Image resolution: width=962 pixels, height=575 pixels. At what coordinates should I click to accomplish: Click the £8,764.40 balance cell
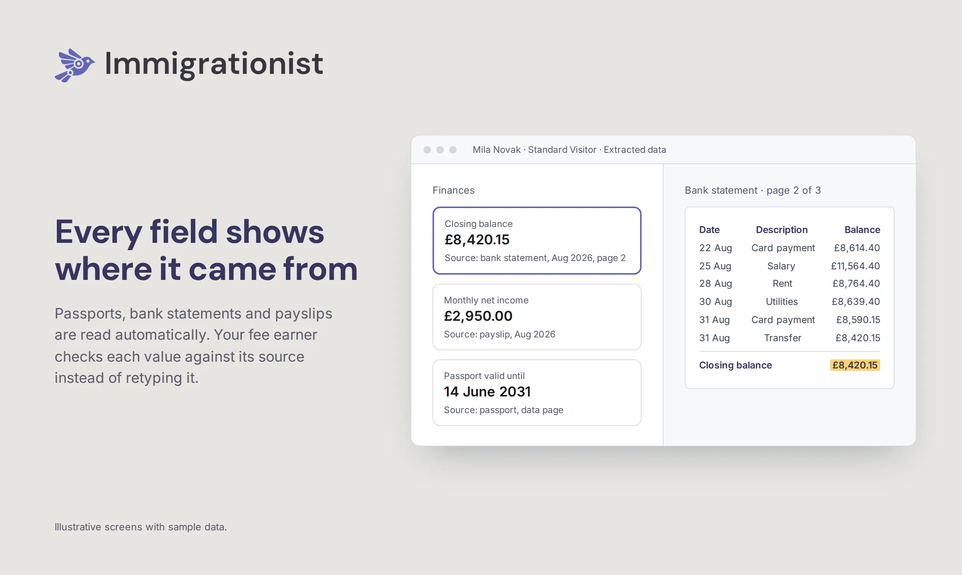(856, 284)
